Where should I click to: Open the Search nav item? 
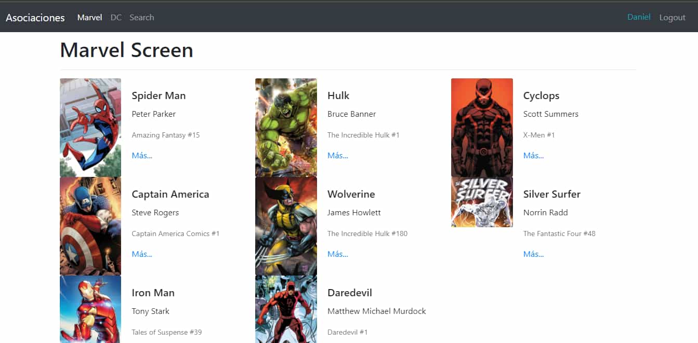tap(142, 18)
